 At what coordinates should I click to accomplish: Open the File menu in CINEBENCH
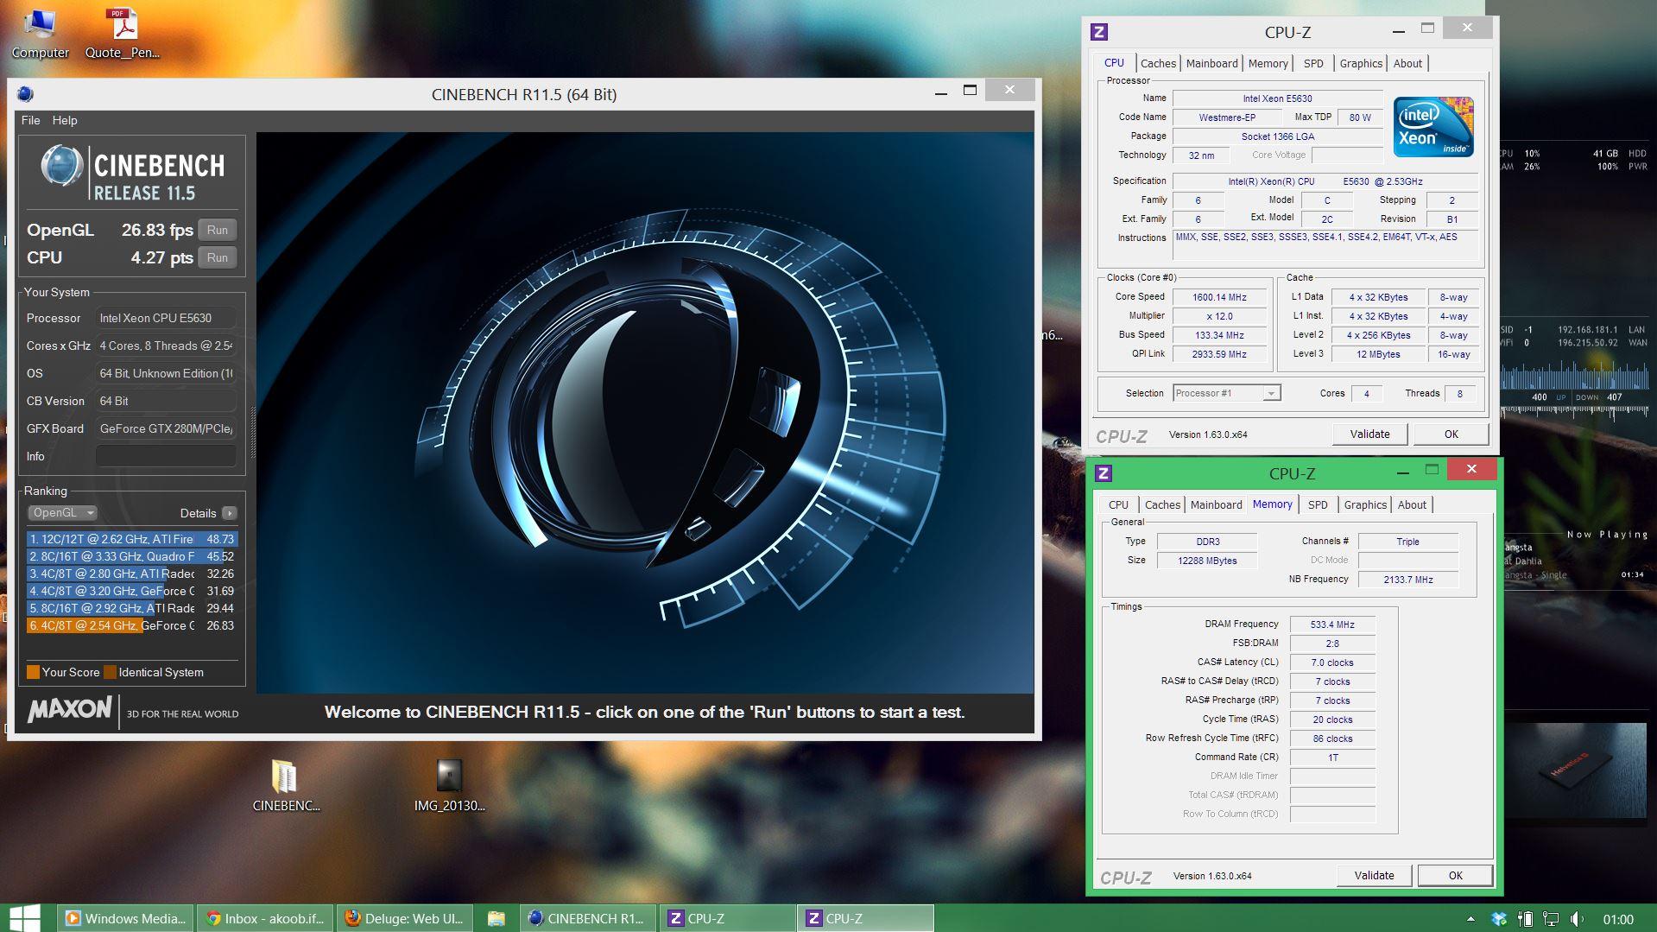(30, 120)
